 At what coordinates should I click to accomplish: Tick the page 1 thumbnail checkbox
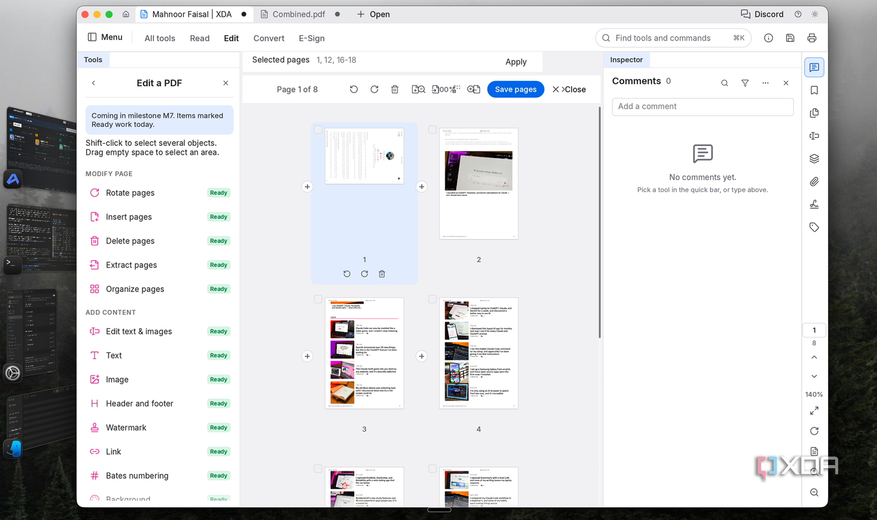318,129
